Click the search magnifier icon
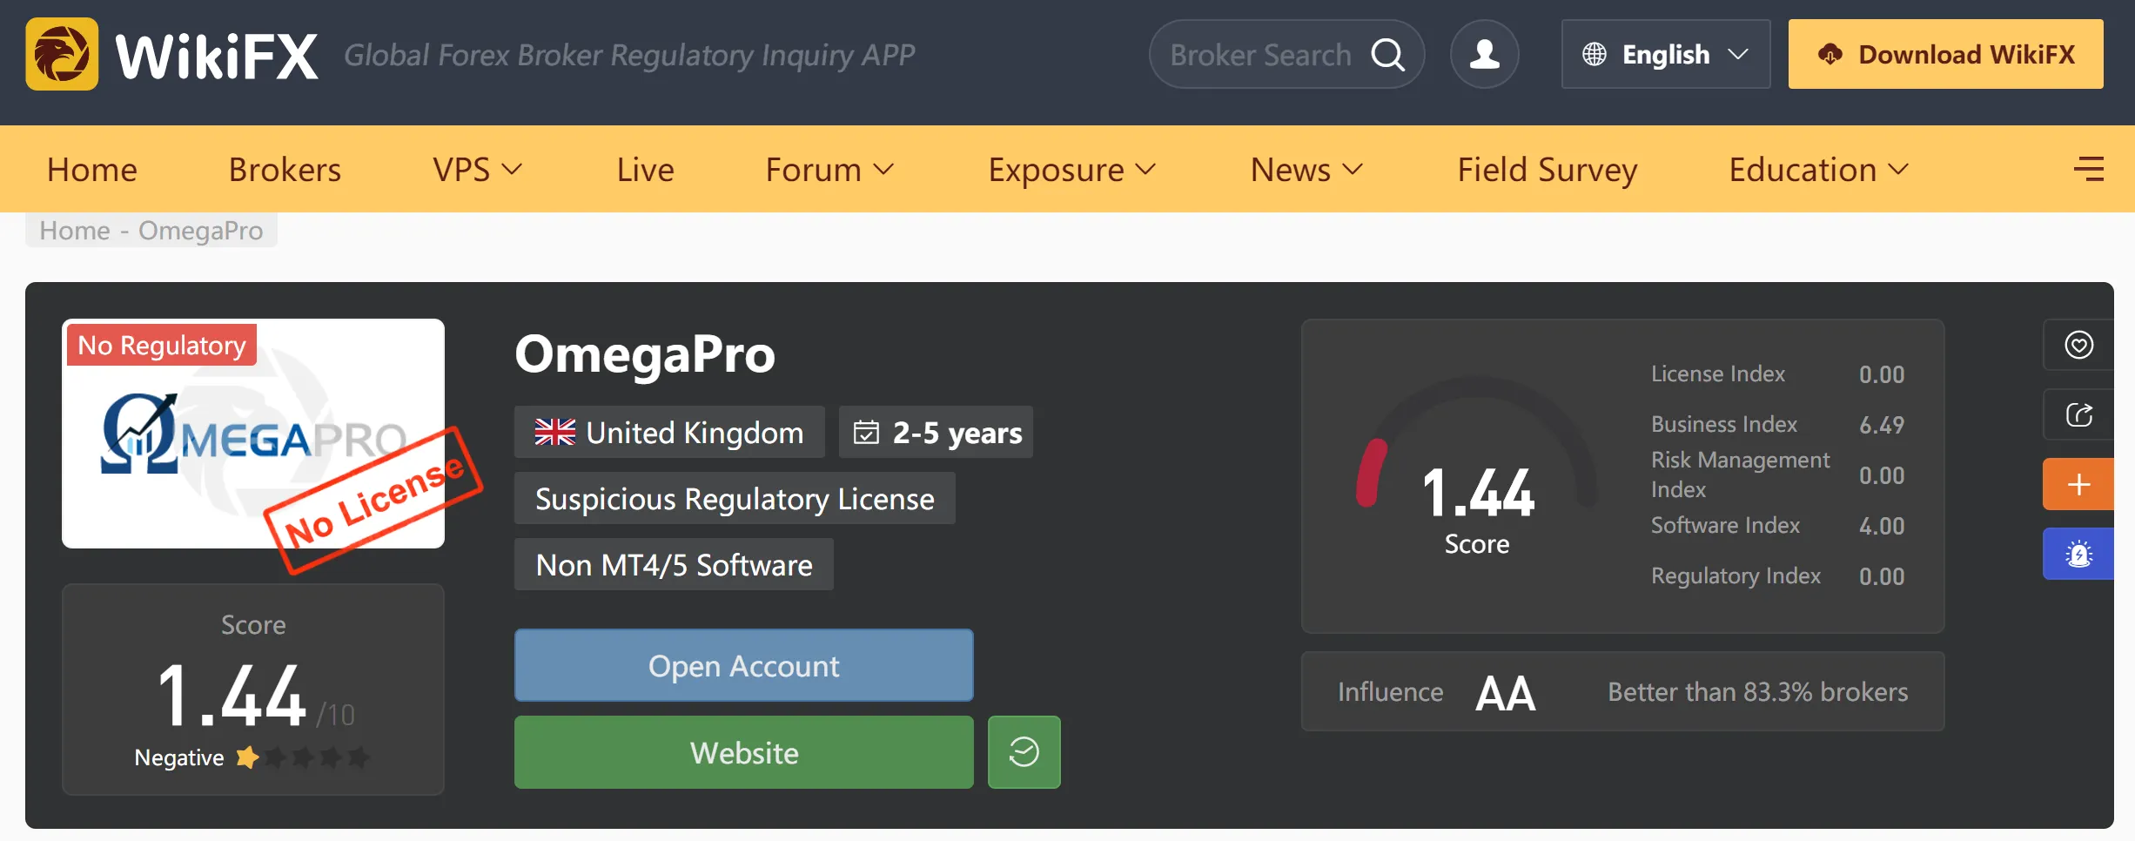The height and width of the screenshot is (841, 2135). (x=1388, y=55)
